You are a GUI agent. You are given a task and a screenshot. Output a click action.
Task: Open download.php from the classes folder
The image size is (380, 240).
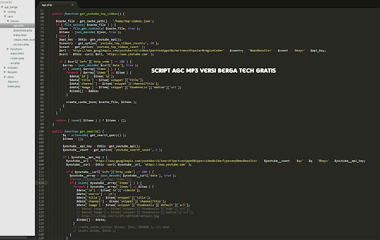point(23,30)
